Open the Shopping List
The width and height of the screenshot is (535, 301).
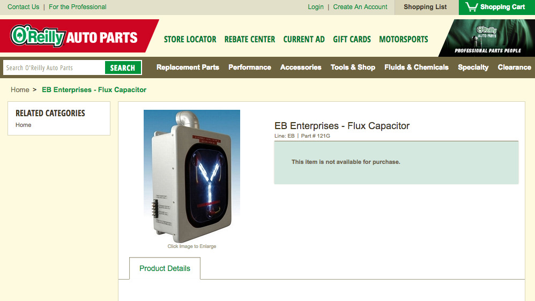click(x=425, y=7)
